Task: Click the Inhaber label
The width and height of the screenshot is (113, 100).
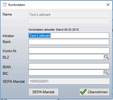Action: [x=8, y=36]
